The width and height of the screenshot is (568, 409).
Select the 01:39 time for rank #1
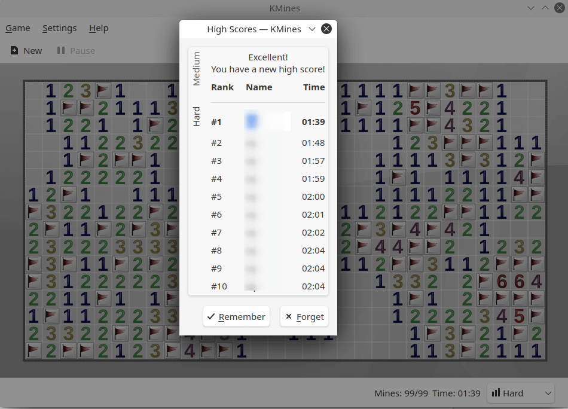pos(313,122)
